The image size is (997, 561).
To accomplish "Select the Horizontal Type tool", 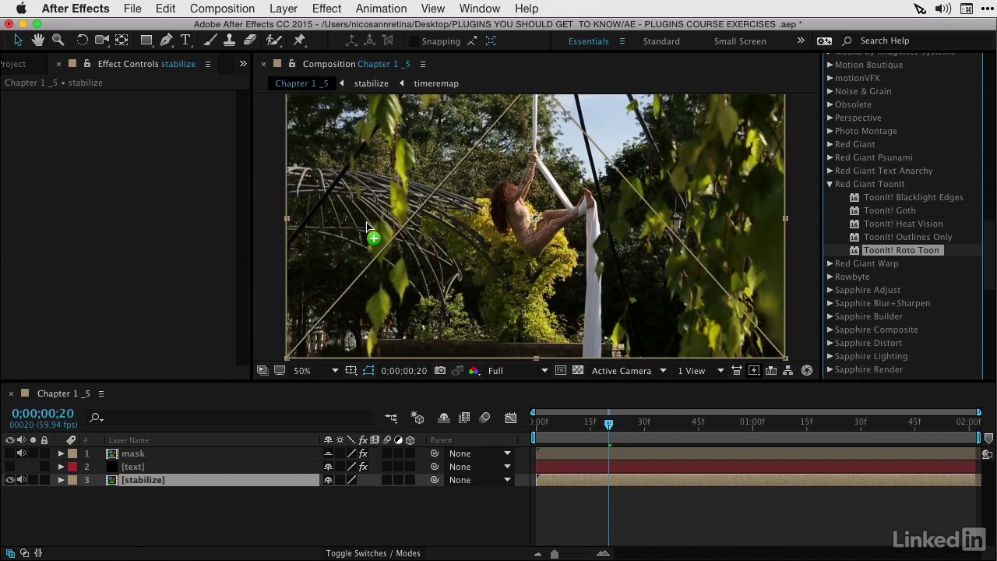I will (185, 41).
